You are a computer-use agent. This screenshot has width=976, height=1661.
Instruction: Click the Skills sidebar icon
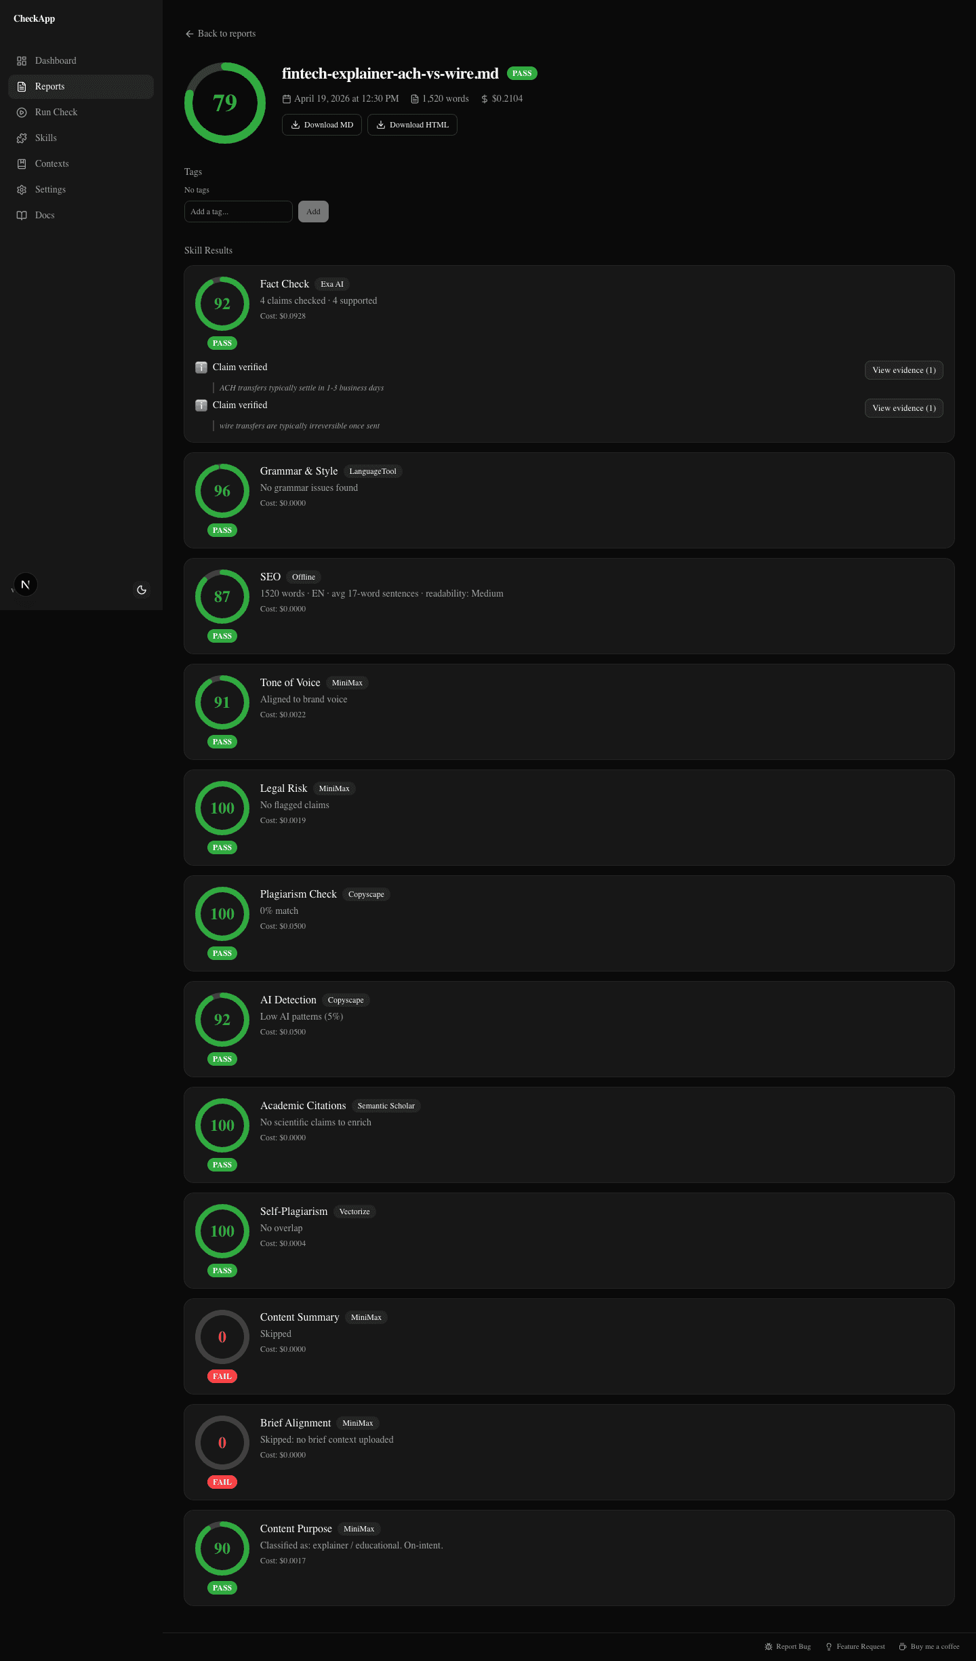22,138
